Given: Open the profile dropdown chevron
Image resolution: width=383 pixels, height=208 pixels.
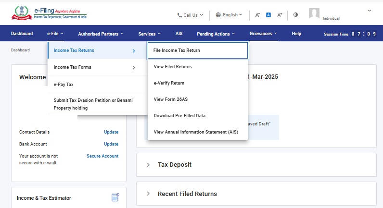Looking at the screenshot, I should tap(370, 11).
